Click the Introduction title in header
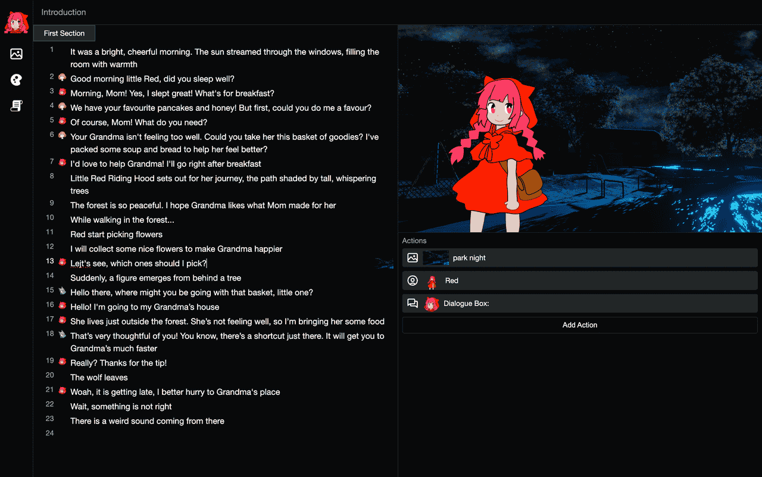This screenshot has height=477, width=762. coord(64,12)
